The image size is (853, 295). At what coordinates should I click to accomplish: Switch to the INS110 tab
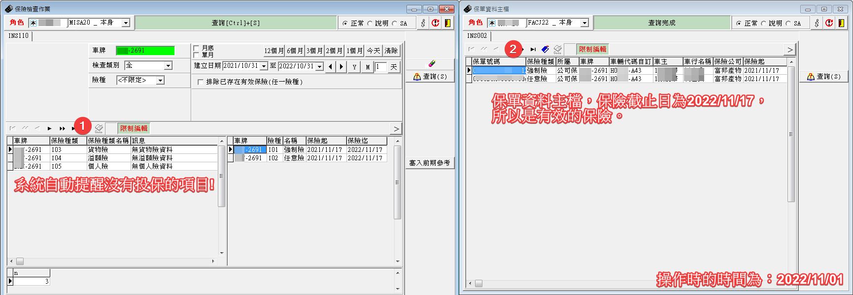tap(19, 36)
